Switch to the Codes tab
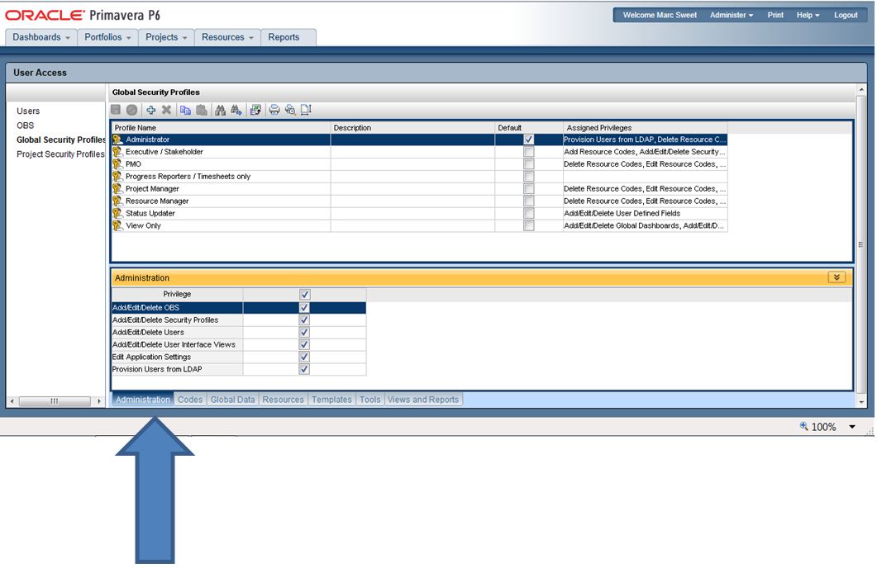The width and height of the screenshot is (877, 568). pos(190,400)
